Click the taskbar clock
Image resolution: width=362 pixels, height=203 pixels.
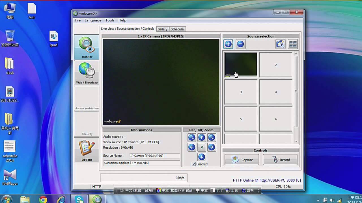tap(354, 200)
